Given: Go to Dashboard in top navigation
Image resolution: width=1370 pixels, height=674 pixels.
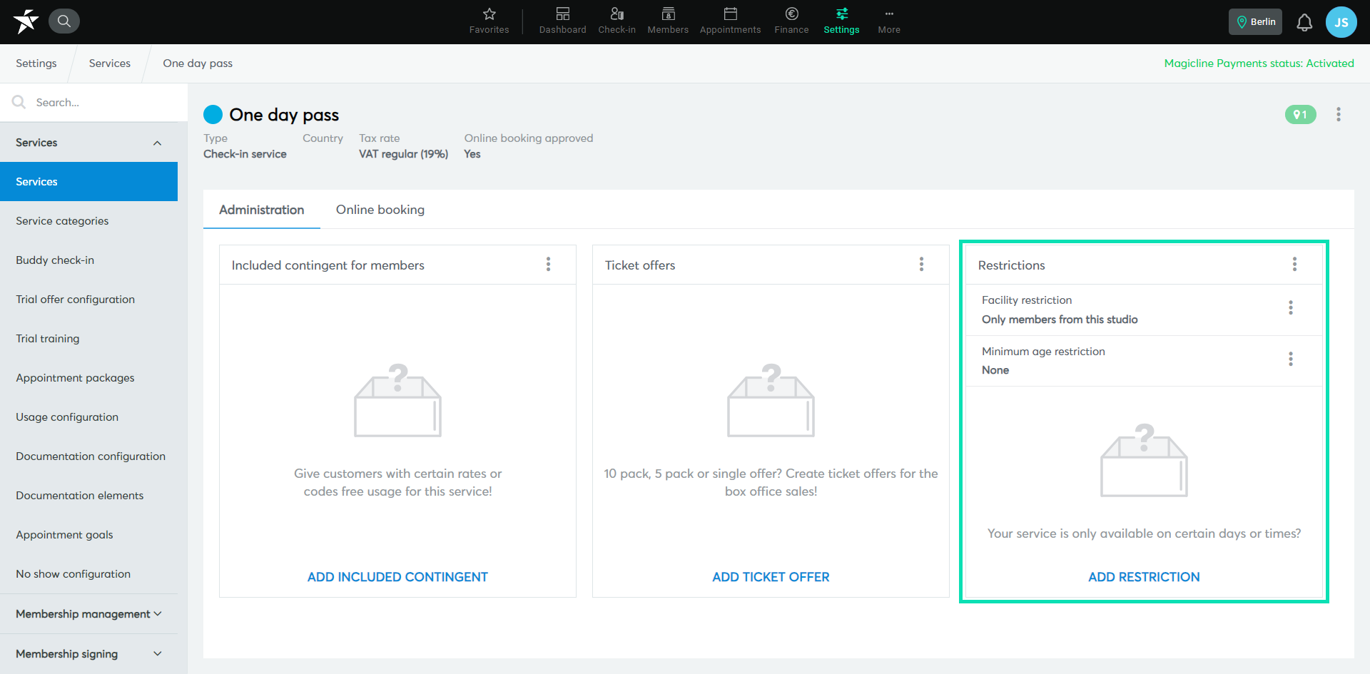Looking at the screenshot, I should 562,21.
